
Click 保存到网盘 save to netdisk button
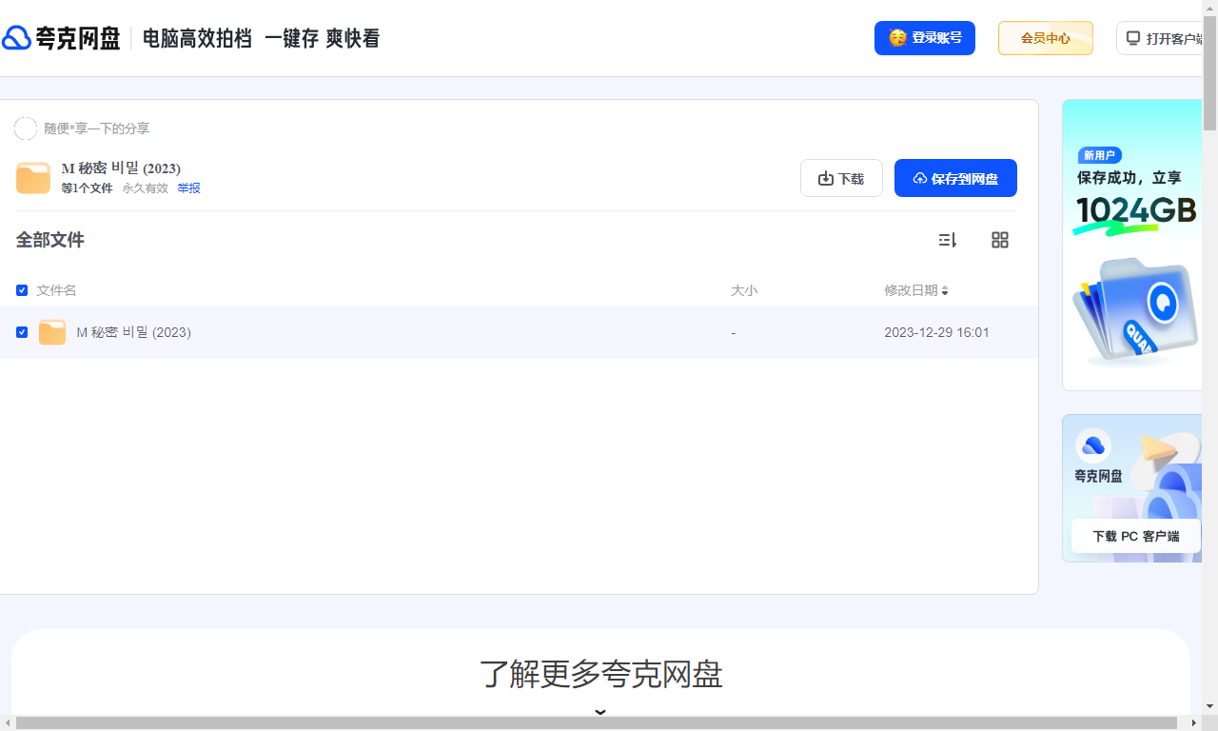(x=955, y=178)
